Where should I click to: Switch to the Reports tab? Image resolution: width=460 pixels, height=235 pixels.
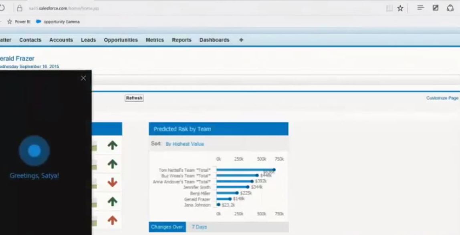coord(182,40)
